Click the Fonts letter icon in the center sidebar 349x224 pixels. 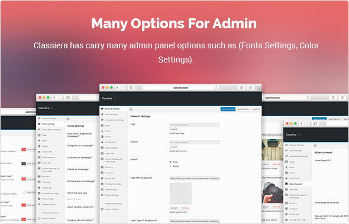coord(102,131)
